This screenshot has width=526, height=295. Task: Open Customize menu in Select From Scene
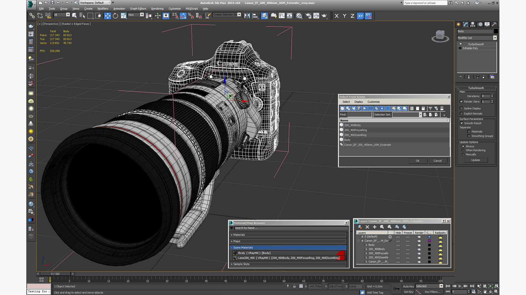click(x=373, y=102)
